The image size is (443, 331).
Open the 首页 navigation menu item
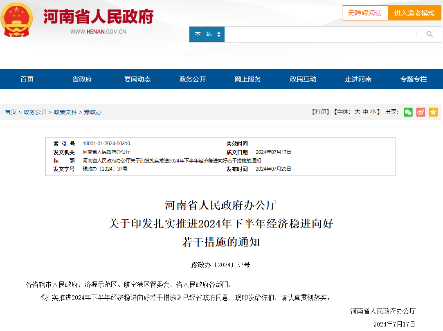tap(27, 79)
